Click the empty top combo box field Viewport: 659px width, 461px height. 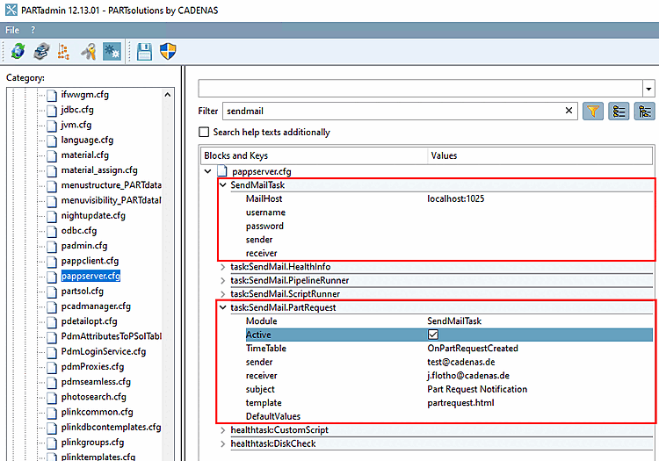[x=420, y=89]
